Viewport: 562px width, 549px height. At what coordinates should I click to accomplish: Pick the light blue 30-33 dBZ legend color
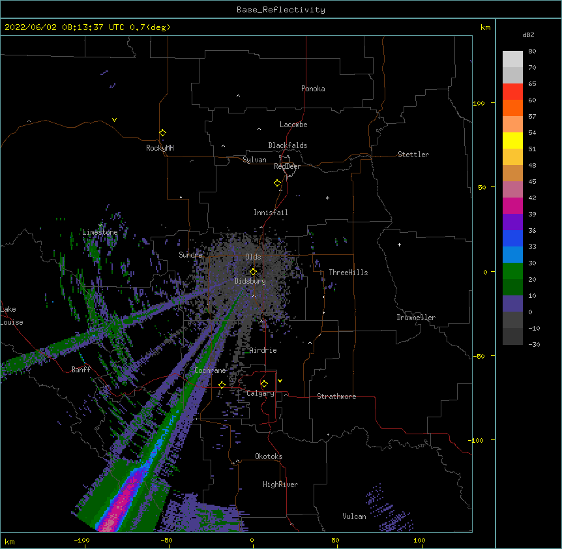512,255
